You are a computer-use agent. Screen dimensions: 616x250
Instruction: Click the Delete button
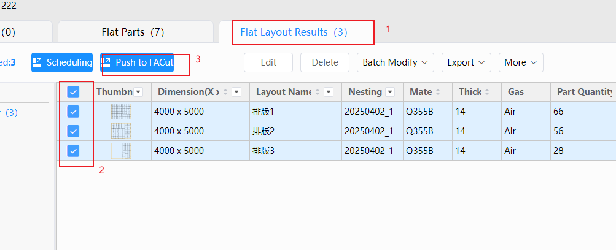[x=325, y=63]
